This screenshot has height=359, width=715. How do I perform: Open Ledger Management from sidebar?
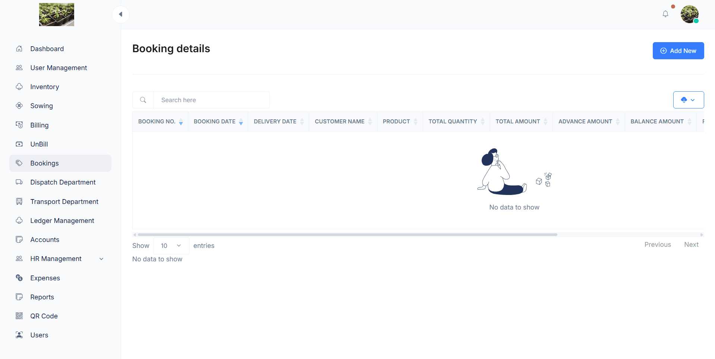click(x=62, y=221)
